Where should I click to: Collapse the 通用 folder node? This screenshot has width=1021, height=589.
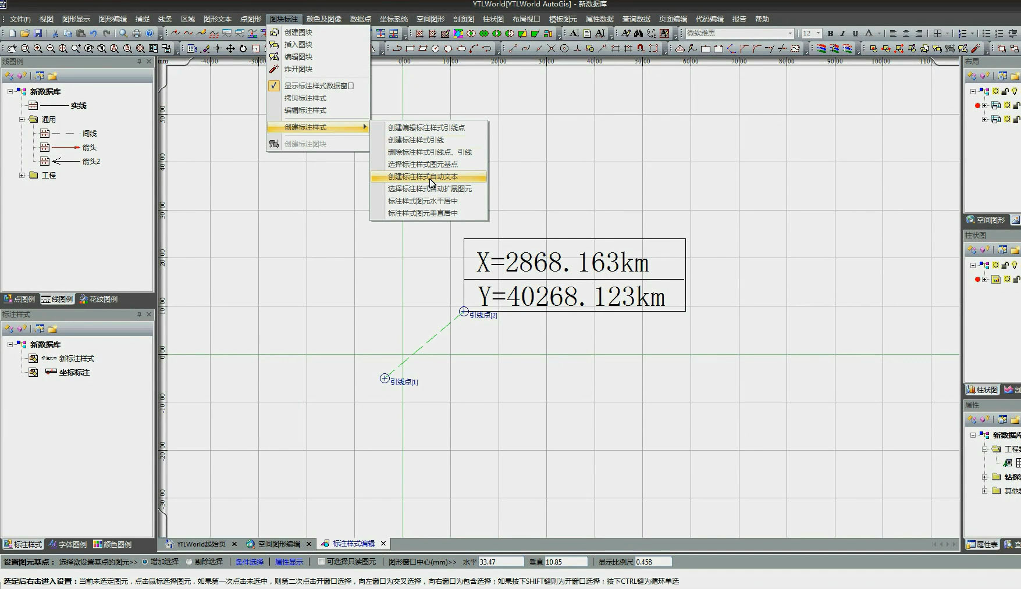(22, 119)
